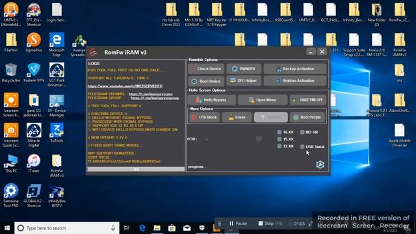Screen dimensions: 416x234
Task: Open the EFT_Pro Shortcut desktop icon
Action: 34,14
